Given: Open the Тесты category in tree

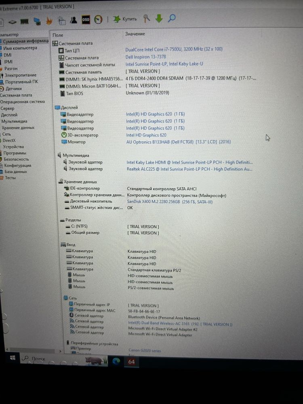Looking at the screenshot, I should pos(11,178).
